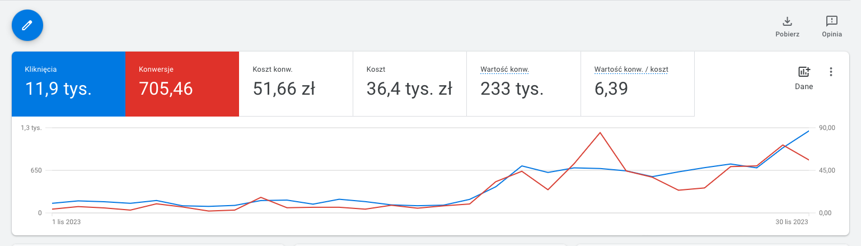The width and height of the screenshot is (861, 246).
Task: Click the underlined Wartość konw. label
Action: [505, 69]
